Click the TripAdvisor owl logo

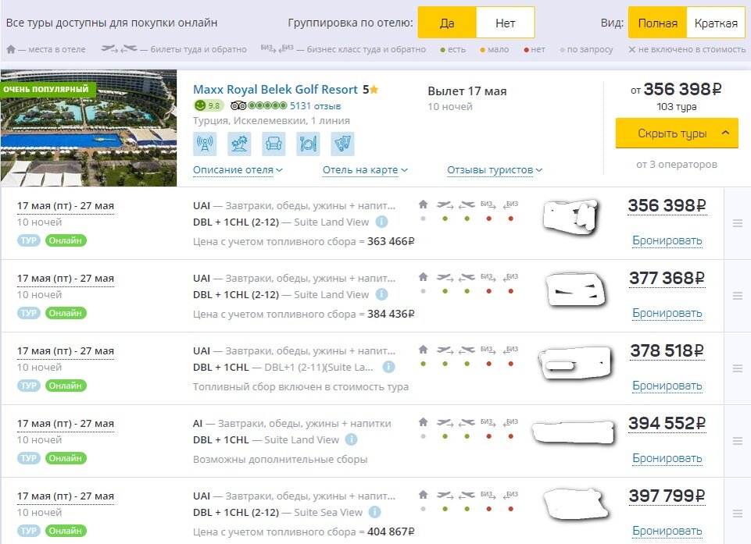click(238, 105)
